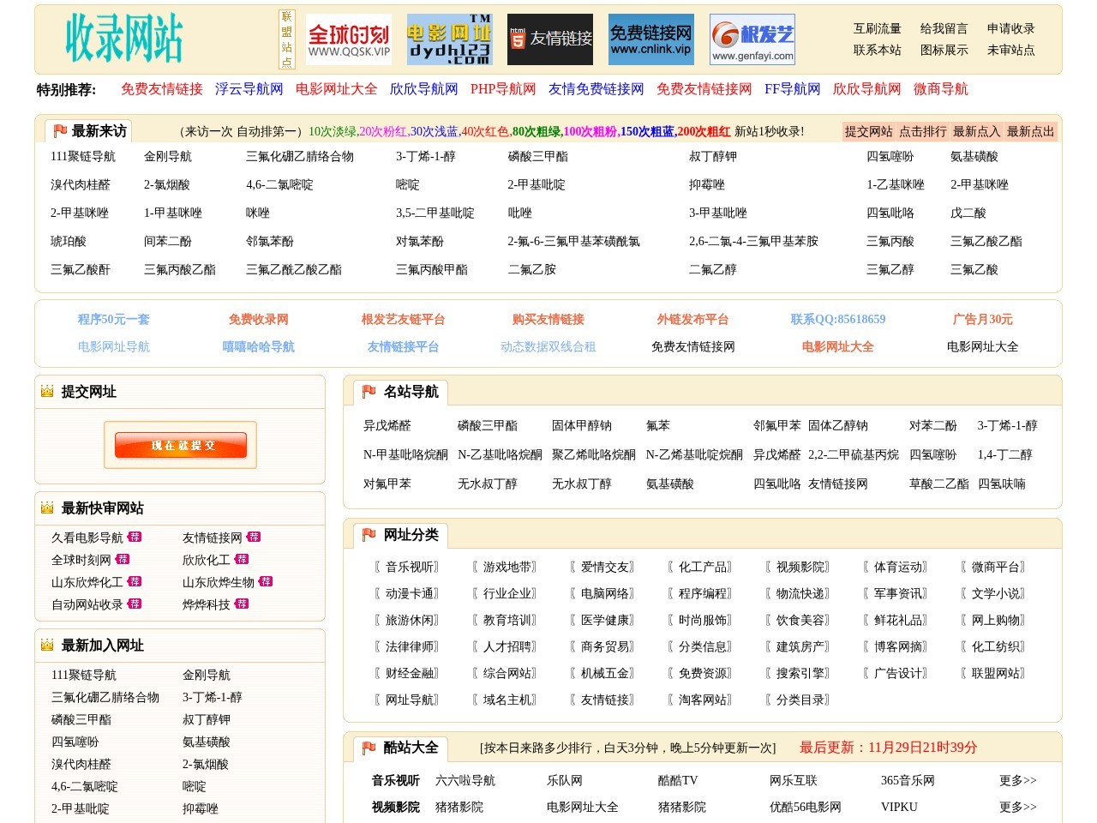Expand 更多>> in the 视频影院 row
The height and width of the screenshot is (823, 1097).
click(1017, 808)
